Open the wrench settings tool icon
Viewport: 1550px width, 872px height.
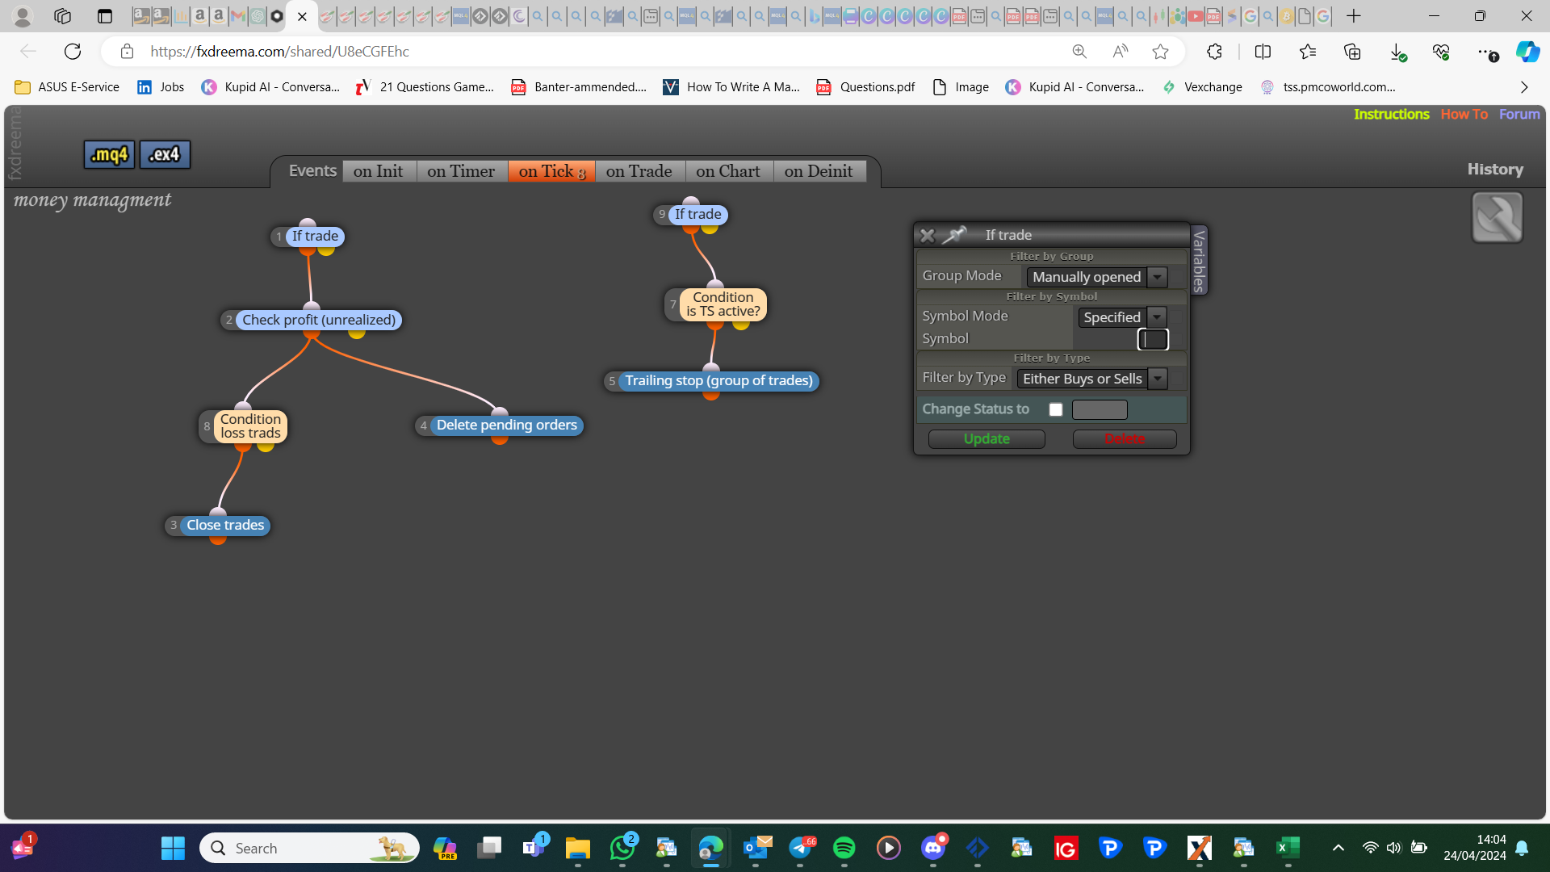[x=1498, y=217]
